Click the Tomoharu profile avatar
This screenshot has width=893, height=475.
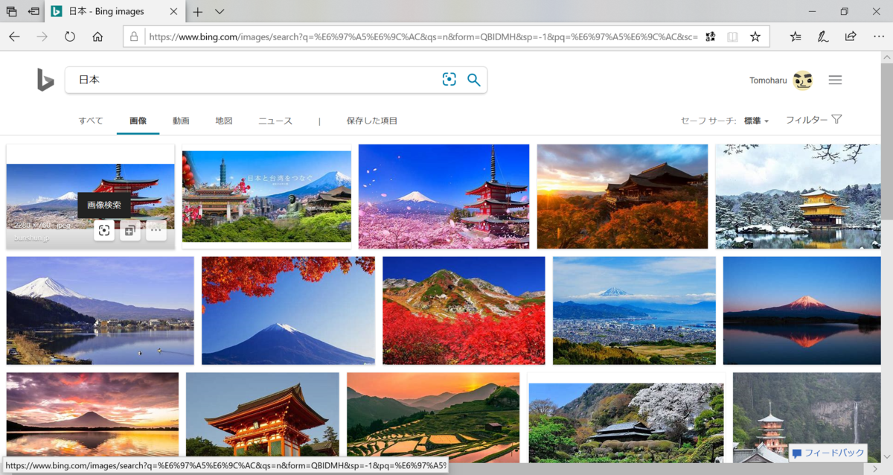pos(802,80)
